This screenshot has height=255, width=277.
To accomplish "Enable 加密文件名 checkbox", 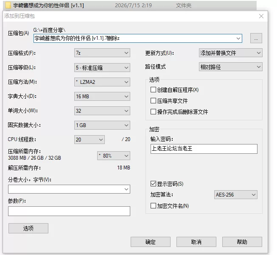I will click(153, 205).
